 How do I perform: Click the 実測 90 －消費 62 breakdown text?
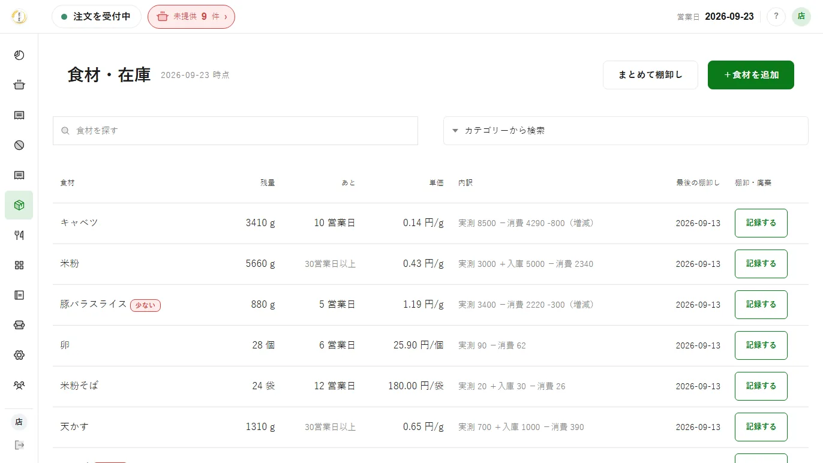click(492, 345)
